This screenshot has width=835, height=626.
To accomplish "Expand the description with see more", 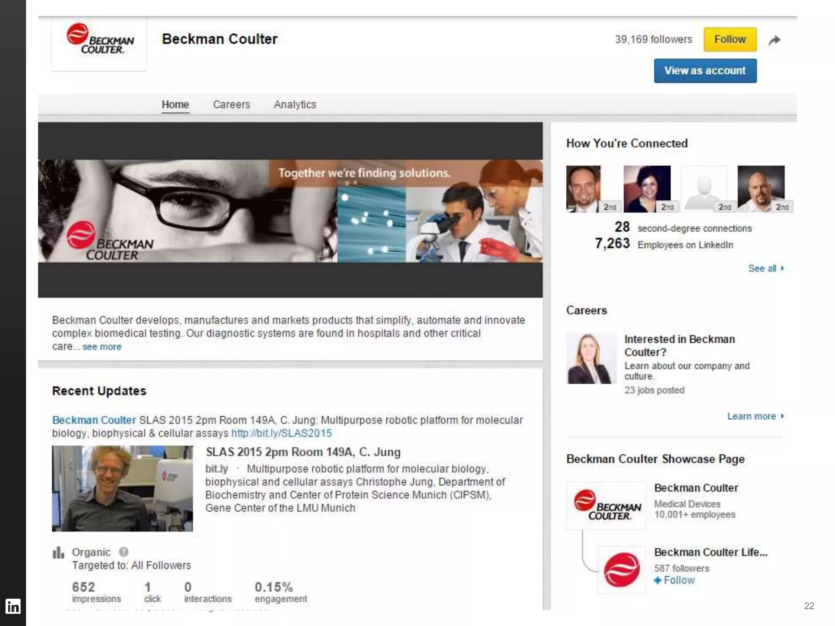I will tap(102, 347).
